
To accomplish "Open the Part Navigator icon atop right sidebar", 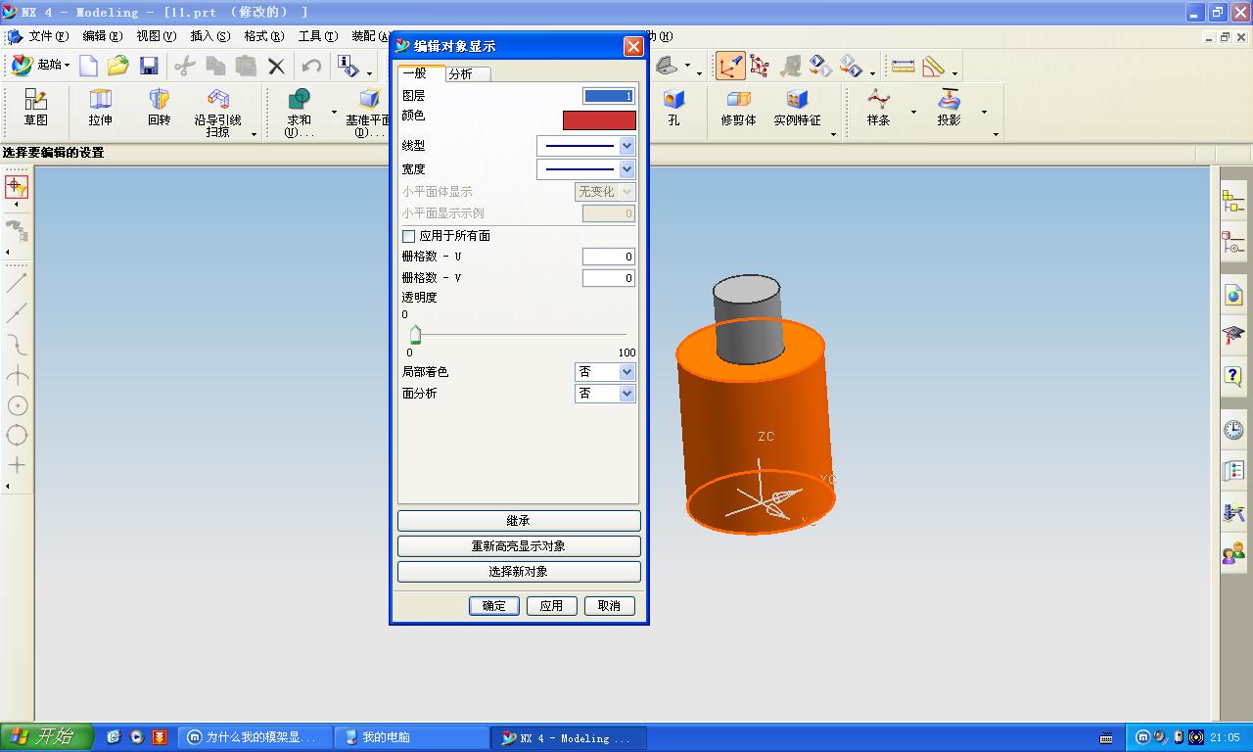I will tap(1233, 202).
